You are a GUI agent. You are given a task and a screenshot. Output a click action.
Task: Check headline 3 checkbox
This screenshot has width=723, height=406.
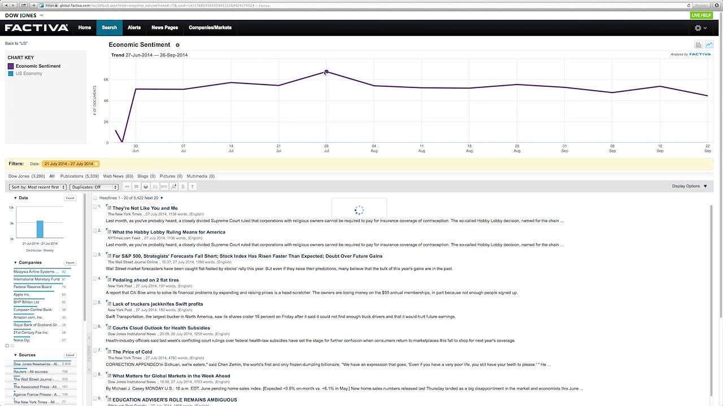pos(95,255)
